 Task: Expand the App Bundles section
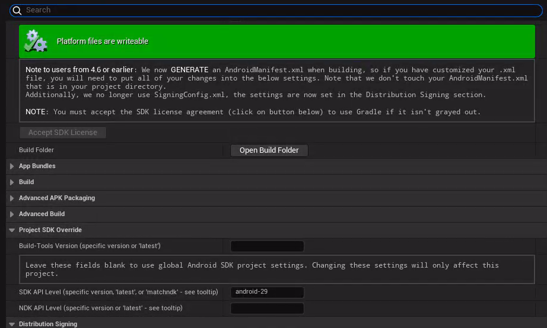[12, 166]
